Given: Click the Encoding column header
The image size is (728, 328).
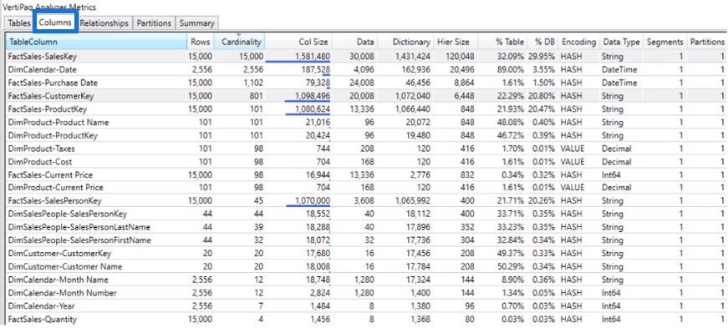Looking at the screenshot, I should pyautogui.click(x=578, y=42).
